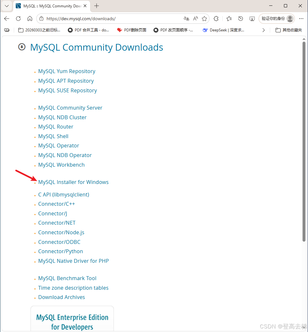The width and height of the screenshot is (308, 332).
Task: Open the profile verification button
Action: (277, 19)
